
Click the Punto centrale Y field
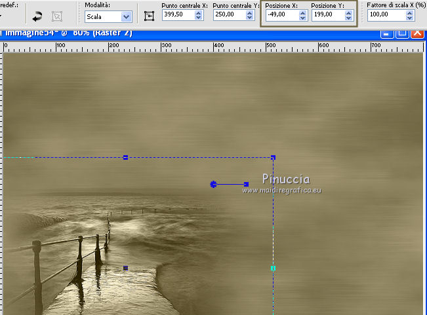[x=230, y=14]
